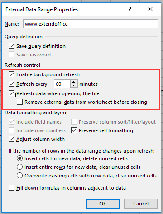Confirm settings with the OK button
This screenshot has height=214, width=163.
tap(103, 204)
